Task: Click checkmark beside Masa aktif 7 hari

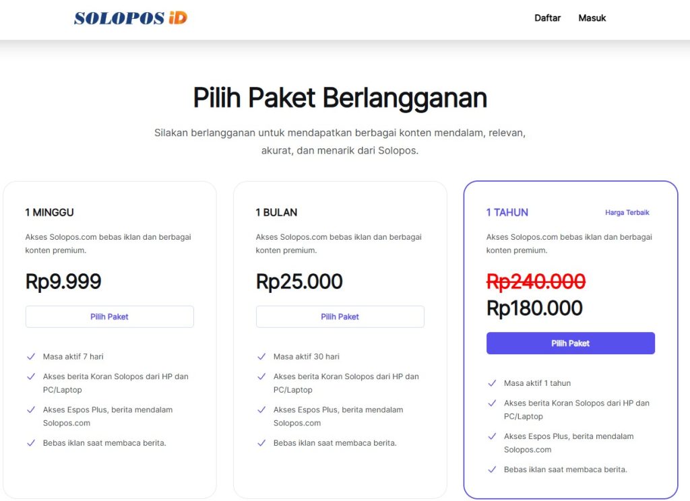Action: point(31,357)
